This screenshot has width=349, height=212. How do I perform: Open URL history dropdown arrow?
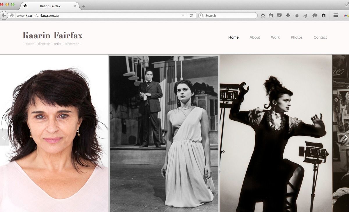pyautogui.click(x=183, y=16)
